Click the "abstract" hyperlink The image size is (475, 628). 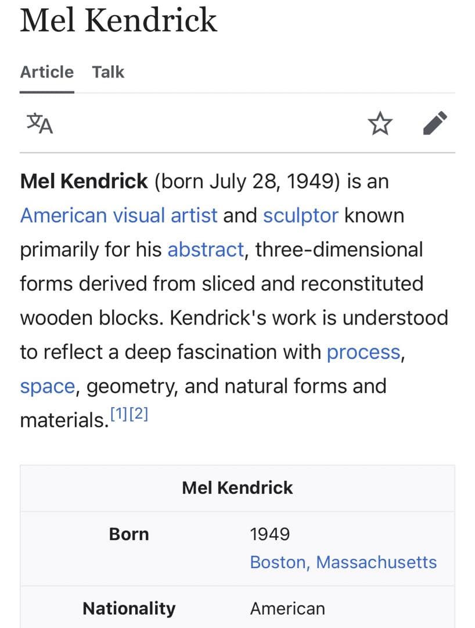pyautogui.click(x=206, y=249)
